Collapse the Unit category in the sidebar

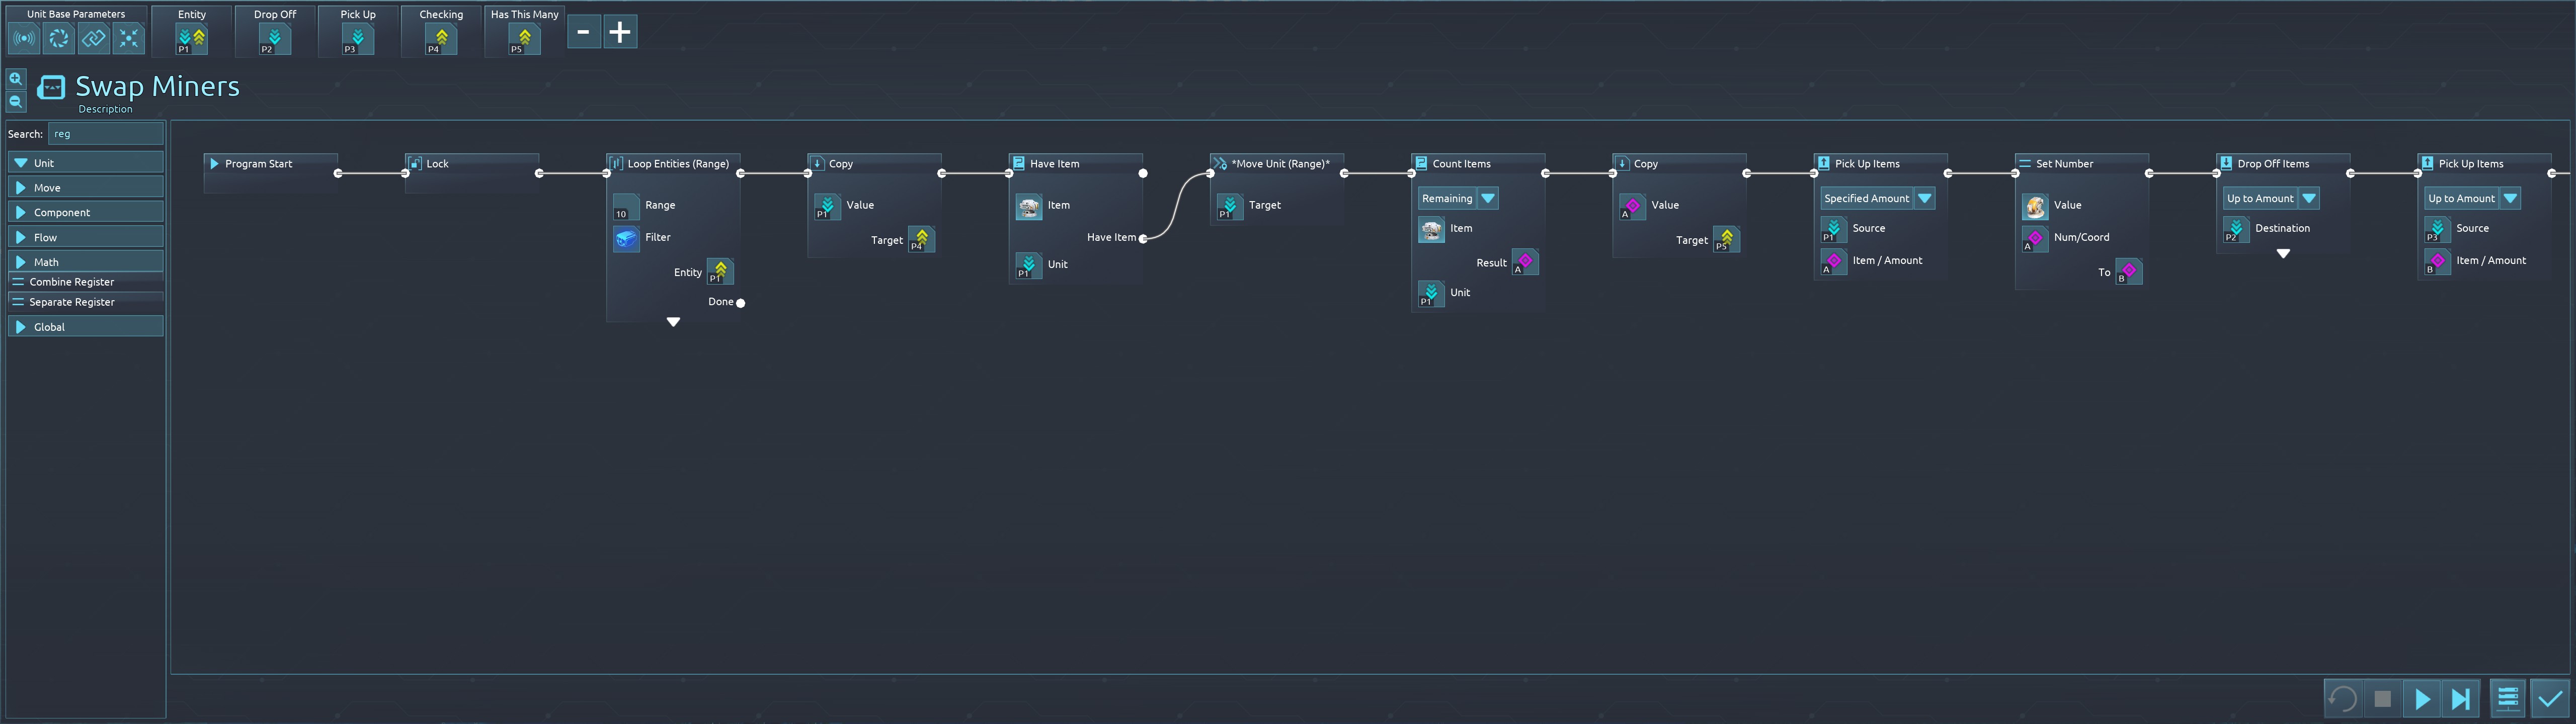(85, 162)
